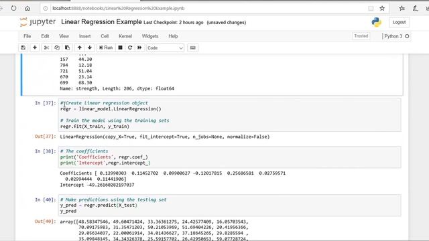Paste cells below with the paste icon
The width and height of the screenshot is (429, 241).
[67, 48]
